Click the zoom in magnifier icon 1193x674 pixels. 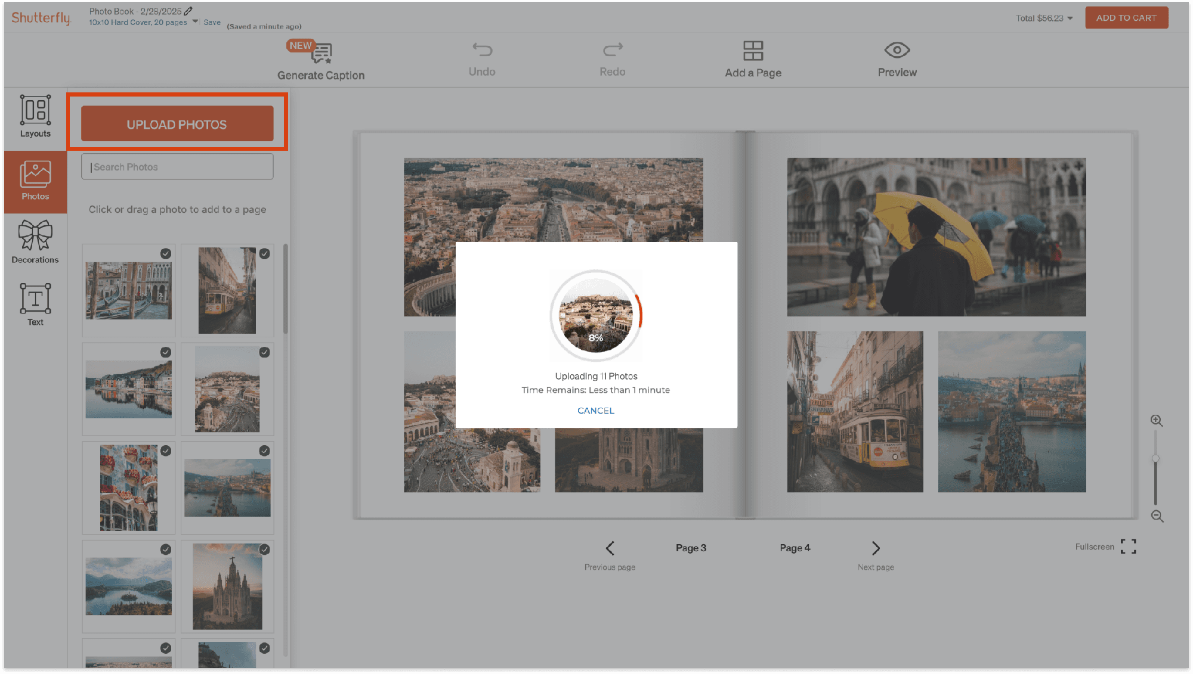1157,421
